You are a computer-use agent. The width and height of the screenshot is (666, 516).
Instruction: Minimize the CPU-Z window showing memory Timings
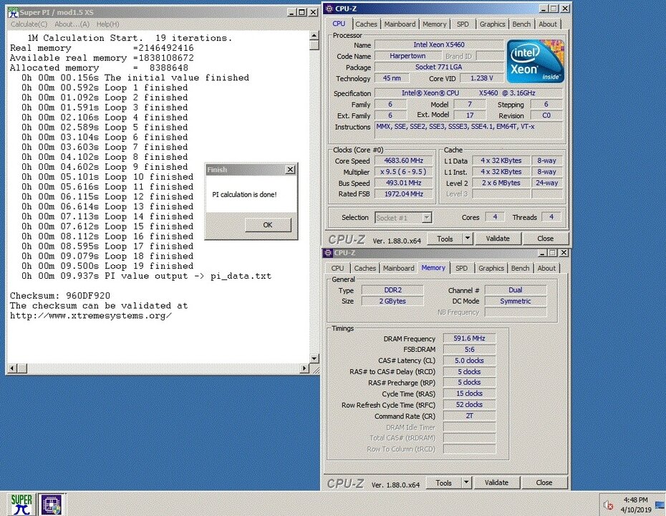pyautogui.click(x=542, y=253)
